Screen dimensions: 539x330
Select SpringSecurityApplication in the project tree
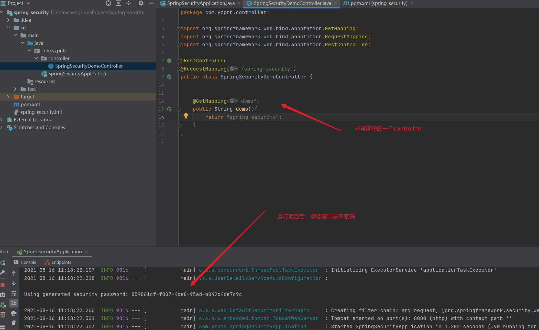[77, 74]
